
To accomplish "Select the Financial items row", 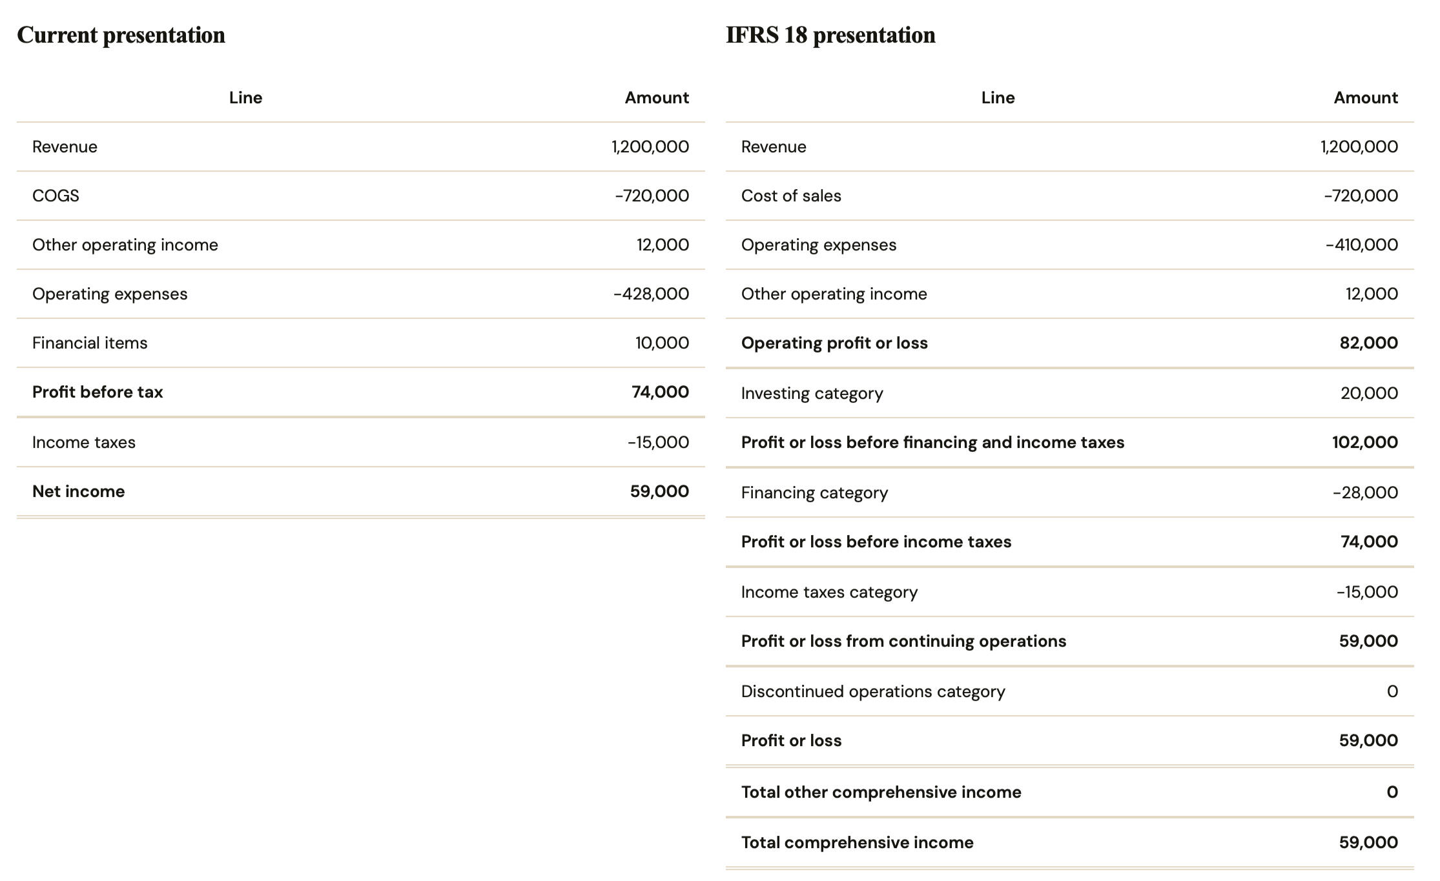I will point(360,343).
